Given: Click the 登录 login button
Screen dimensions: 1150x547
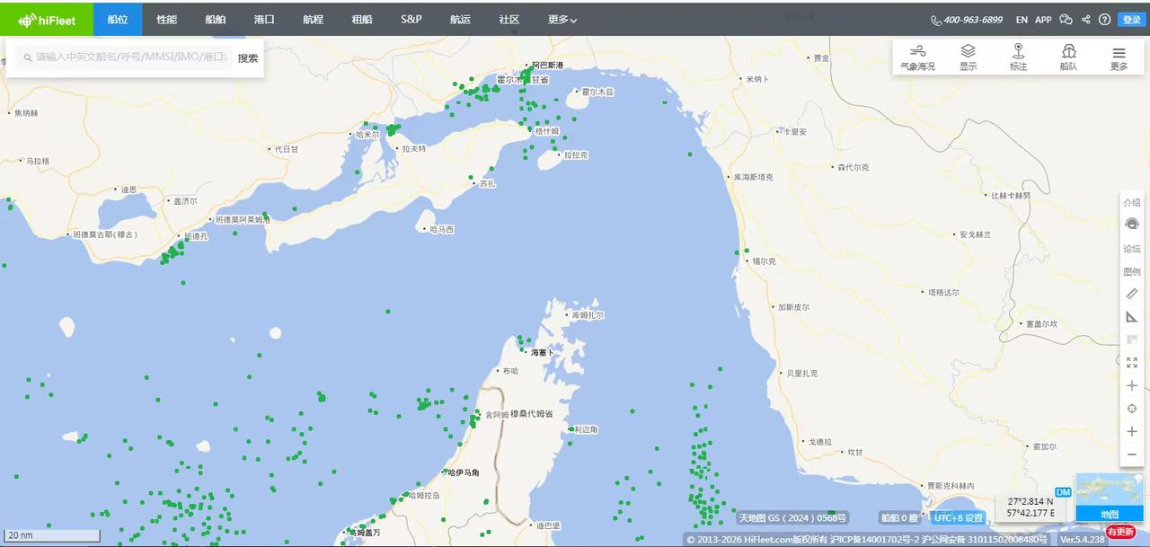Looking at the screenshot, I should [x=1131, y=20].
